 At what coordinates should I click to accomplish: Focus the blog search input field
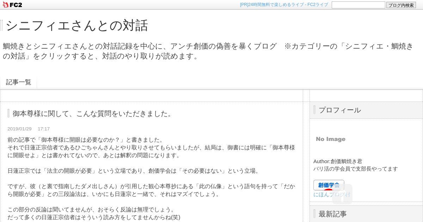tap(358, 5)
